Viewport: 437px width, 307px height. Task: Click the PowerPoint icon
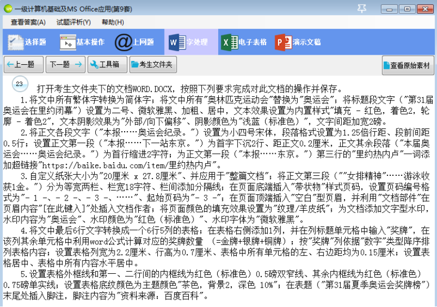tap(283, 43)
